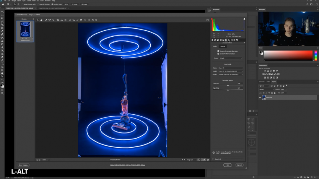Toggle Camera Raw full screen mode
Image resolution: width=319 pixels, height=179 pixels.
[208, 20]
